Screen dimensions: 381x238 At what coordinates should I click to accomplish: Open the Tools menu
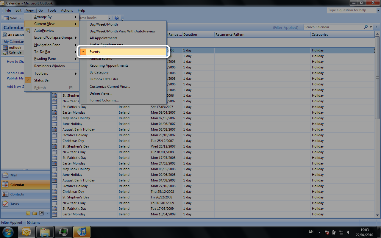(52, 10)
